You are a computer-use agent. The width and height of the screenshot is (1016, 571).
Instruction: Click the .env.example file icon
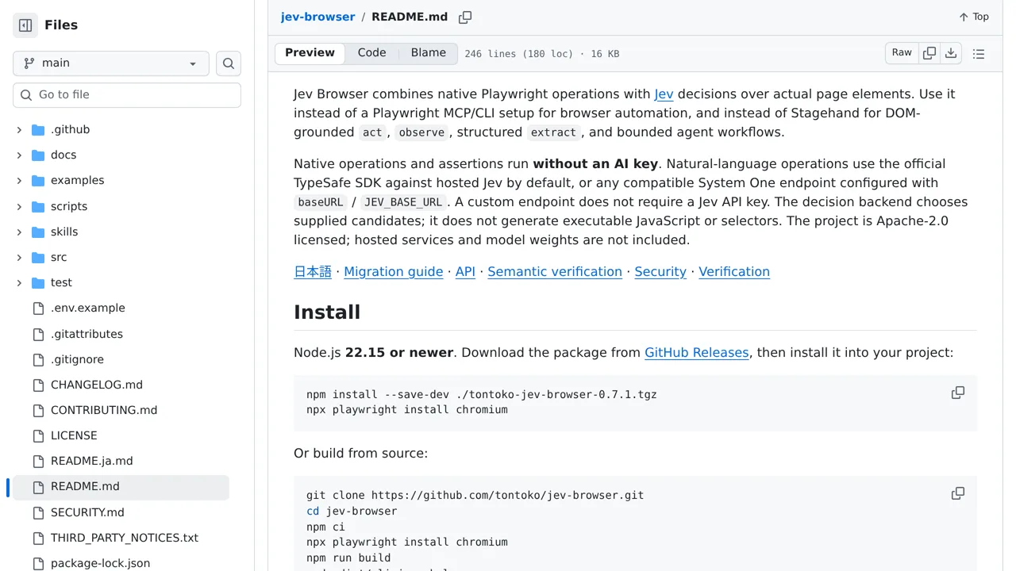[x=38, y=308]
